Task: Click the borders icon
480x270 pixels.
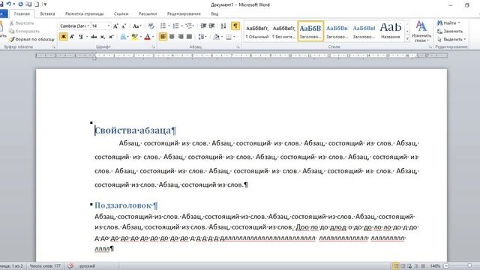Action: (x=228, y=37)
